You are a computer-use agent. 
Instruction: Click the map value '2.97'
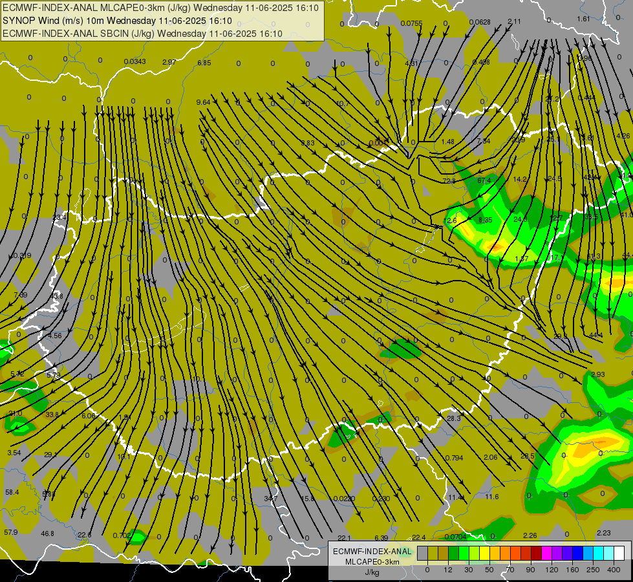(169, 62)
